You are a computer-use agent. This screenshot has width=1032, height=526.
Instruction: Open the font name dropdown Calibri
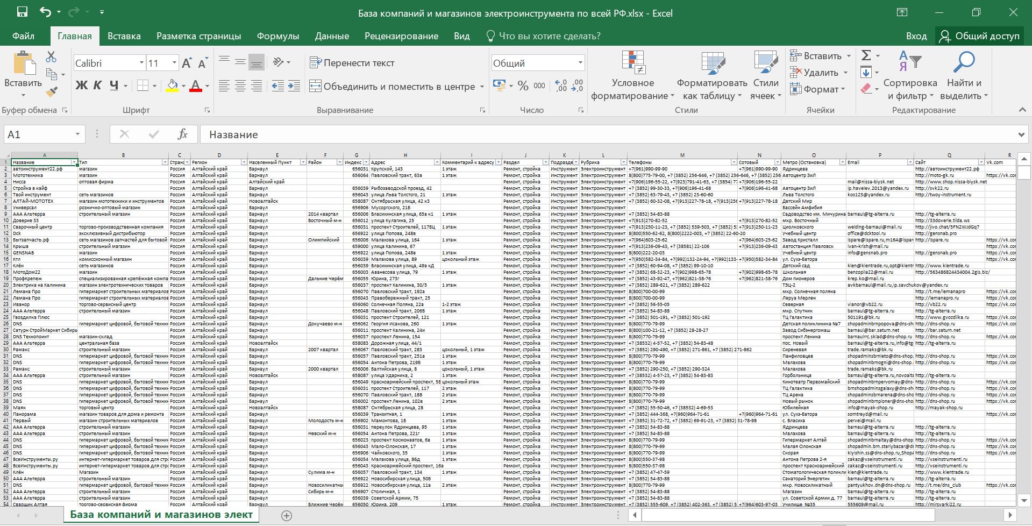tap(141, 63)
